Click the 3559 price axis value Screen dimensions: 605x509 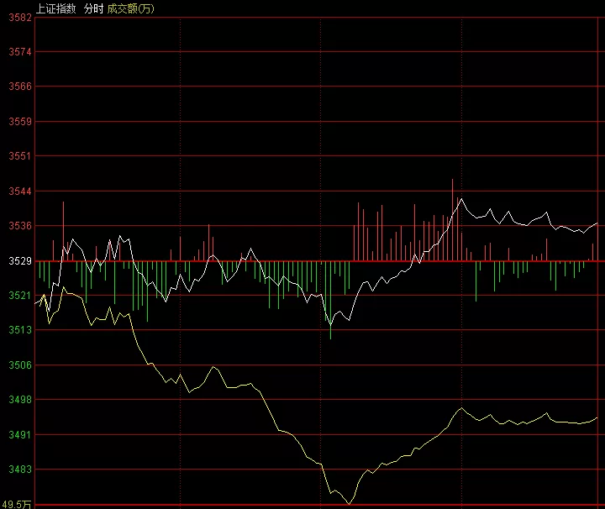tap(20, 122)
